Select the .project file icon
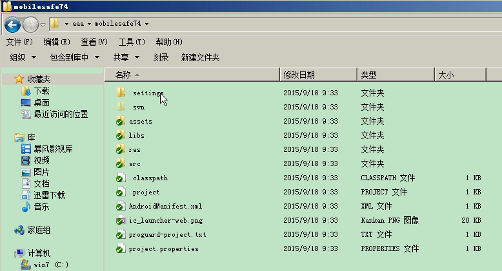The image size is (502, 271). (121, 192)
